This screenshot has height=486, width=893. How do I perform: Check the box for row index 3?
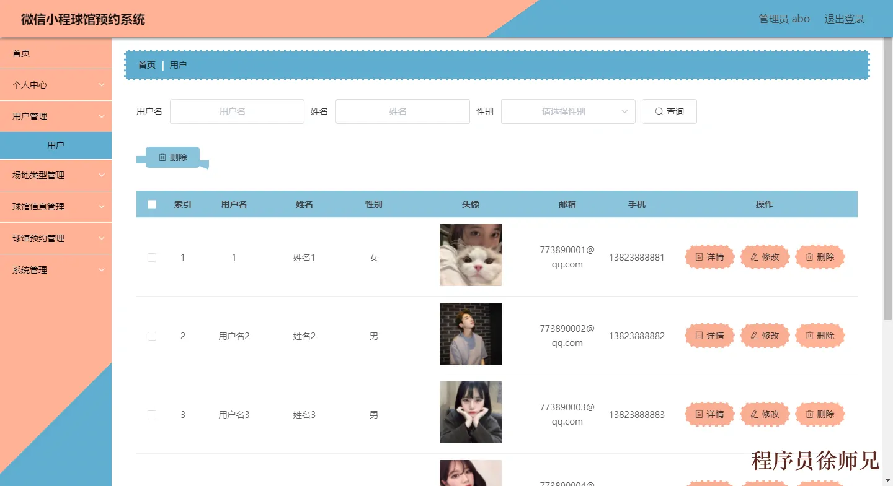pos(152,415)
